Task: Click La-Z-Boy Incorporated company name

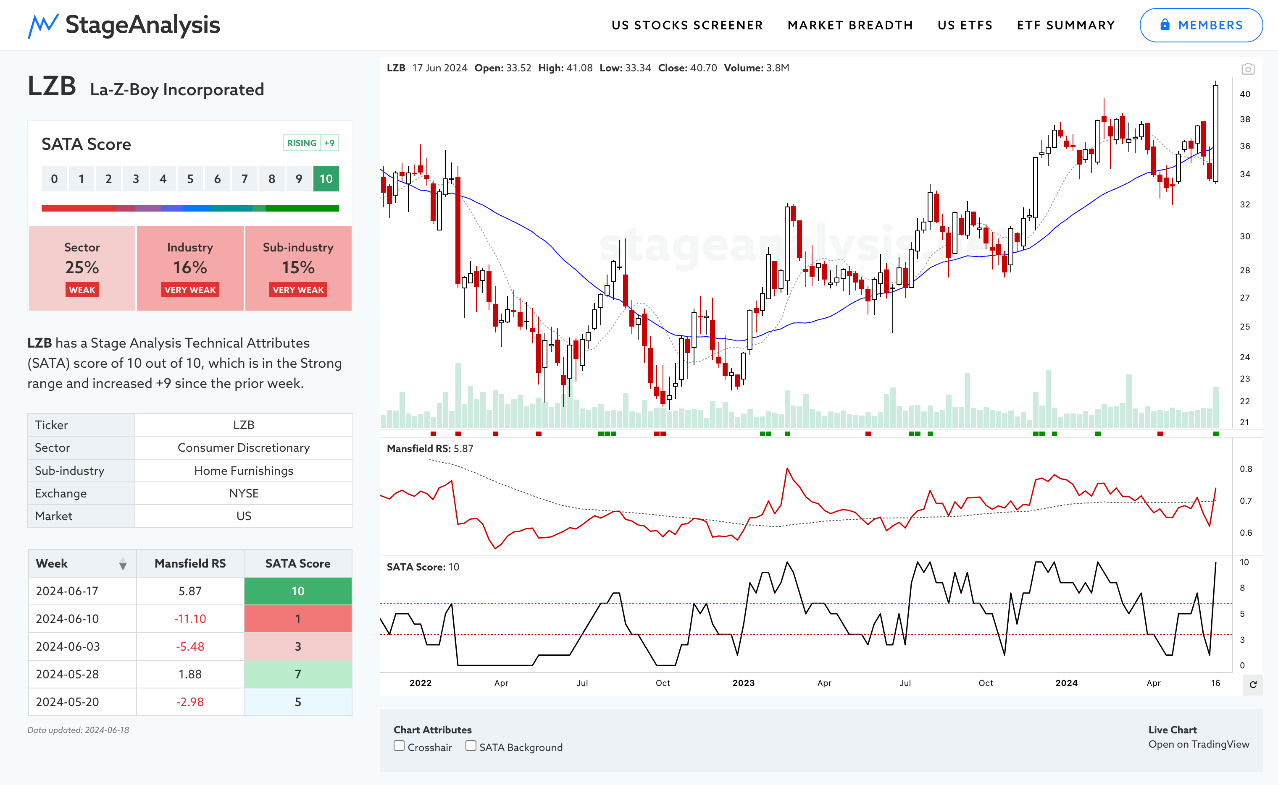Action: click(x=177, y=89)
